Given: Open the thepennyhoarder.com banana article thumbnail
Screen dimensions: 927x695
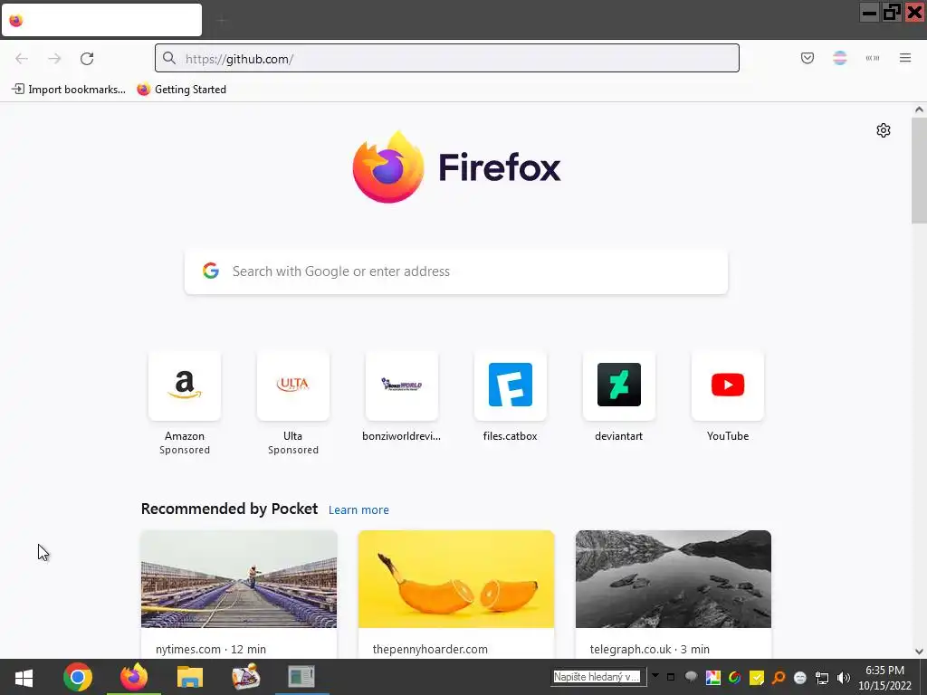Looking at the screenshot, I should (456, 579).
